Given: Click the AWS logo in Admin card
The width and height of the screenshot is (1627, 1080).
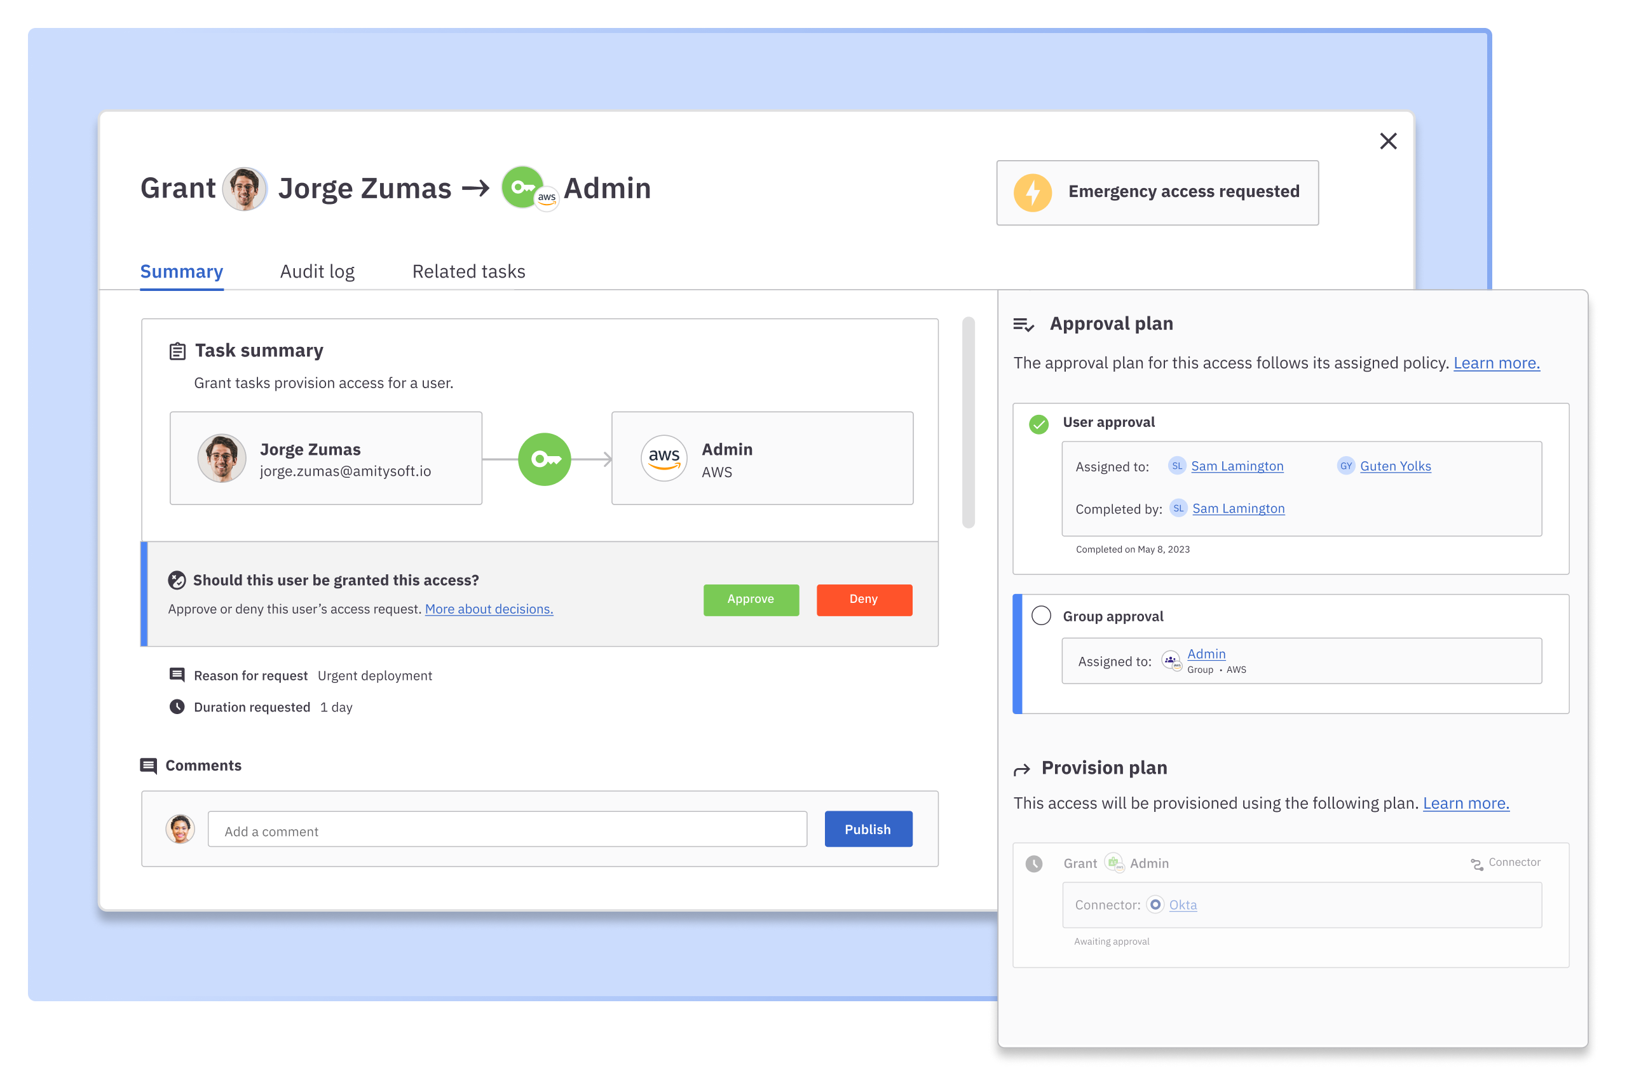Looking at the screenshot, I should tap(664, 458).
